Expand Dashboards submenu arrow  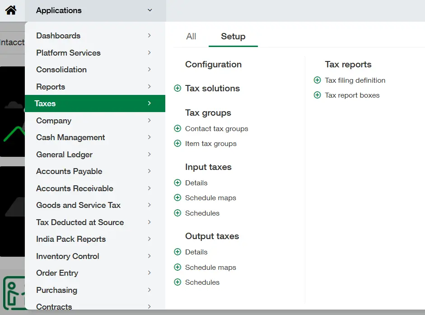tap(149, 36)
